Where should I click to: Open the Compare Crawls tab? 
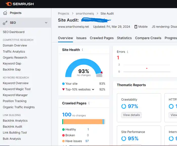148,38
